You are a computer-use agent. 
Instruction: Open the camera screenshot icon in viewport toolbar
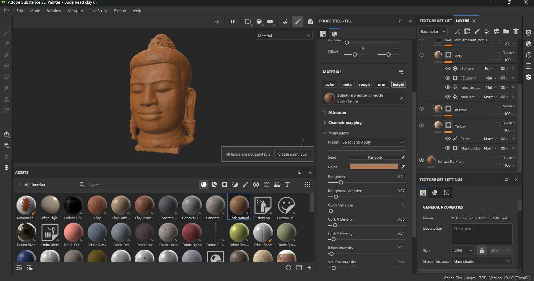310,22
